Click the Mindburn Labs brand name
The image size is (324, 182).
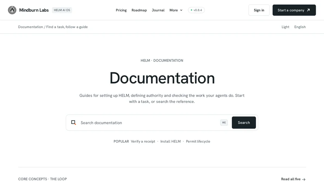34,10
